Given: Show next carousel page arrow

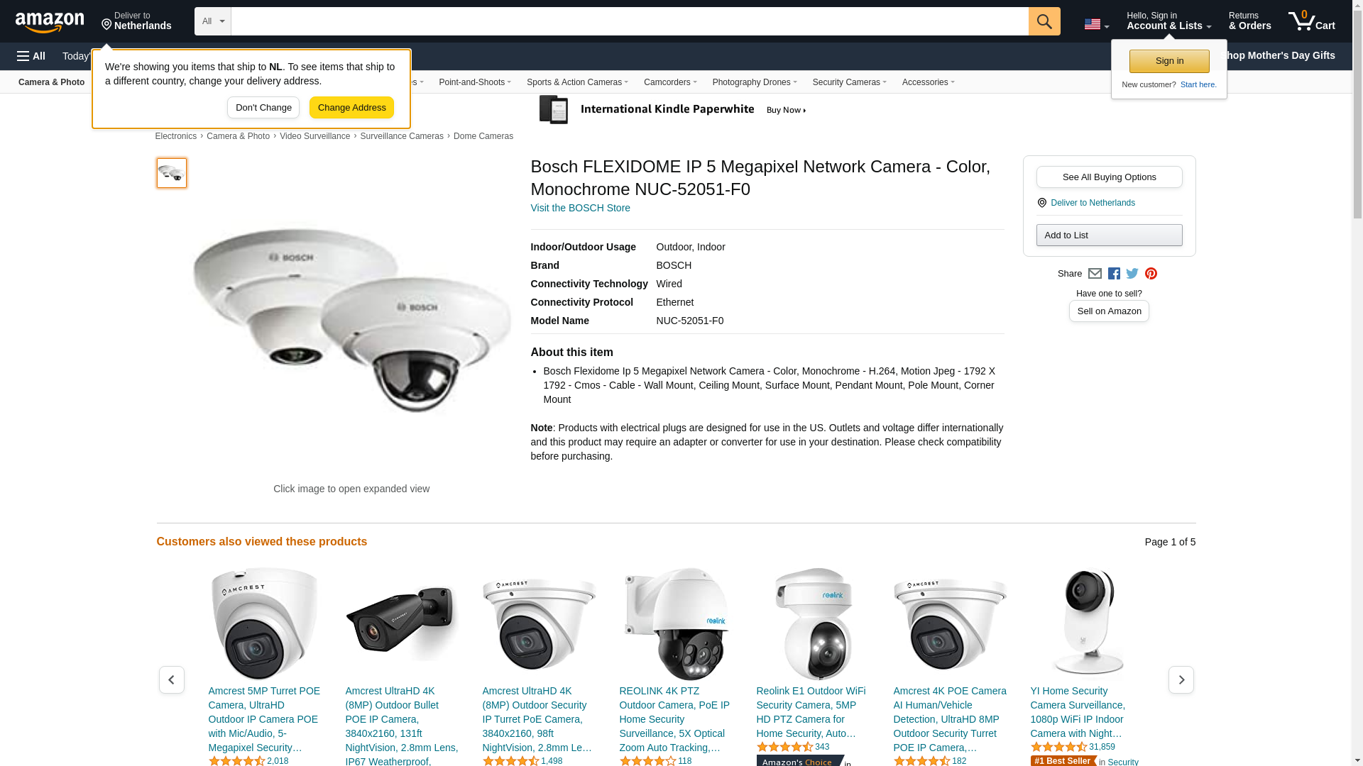Looking at the screenshot, I should (x=1181, y=679).
